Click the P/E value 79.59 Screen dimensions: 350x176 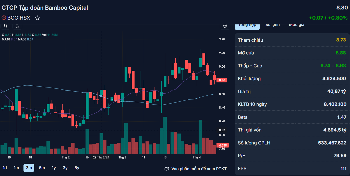pos(340,156)
